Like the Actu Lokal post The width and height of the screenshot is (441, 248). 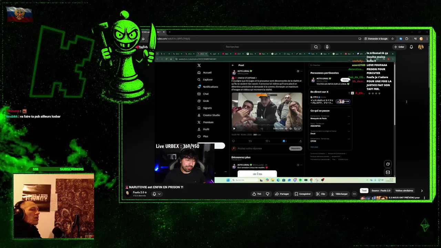point(267,141)
